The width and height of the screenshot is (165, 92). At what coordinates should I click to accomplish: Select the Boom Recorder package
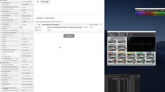coord(10,5)
